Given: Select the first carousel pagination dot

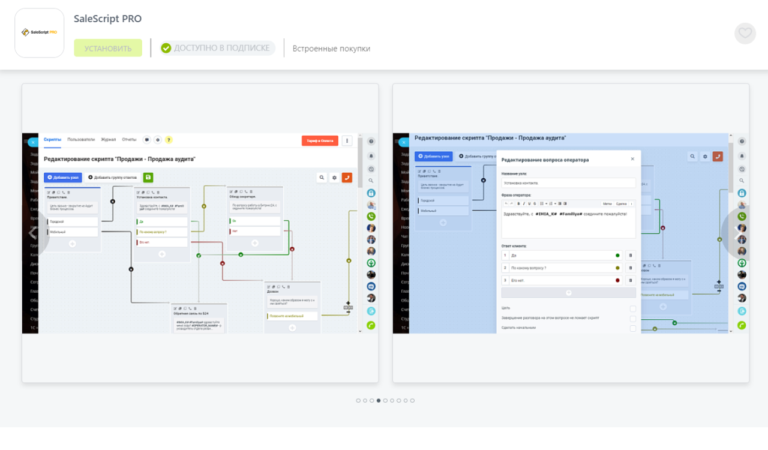Looking at the screenshot, I should [x=358, y=400].
